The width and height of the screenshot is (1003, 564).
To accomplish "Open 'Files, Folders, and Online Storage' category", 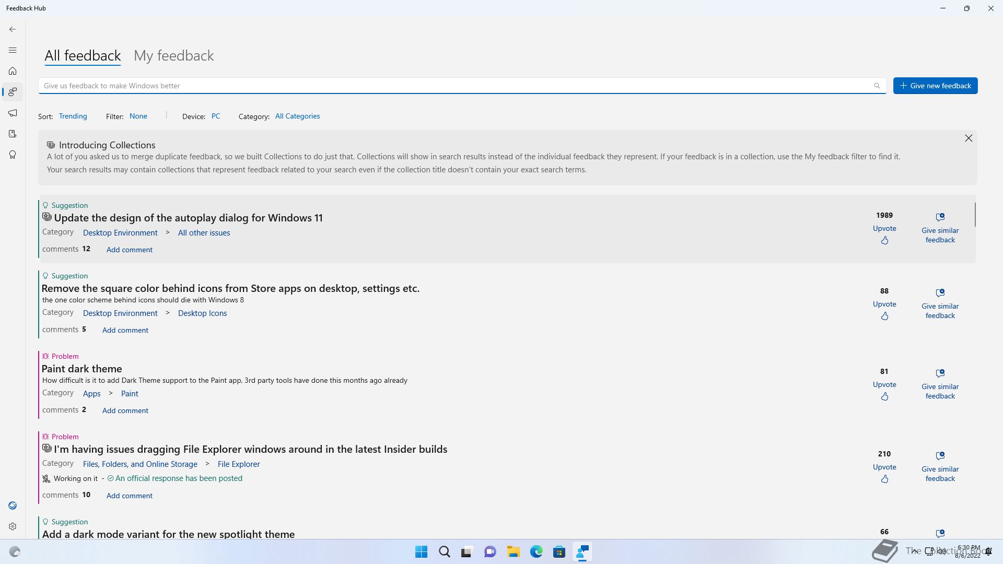I will click(140, 464).
